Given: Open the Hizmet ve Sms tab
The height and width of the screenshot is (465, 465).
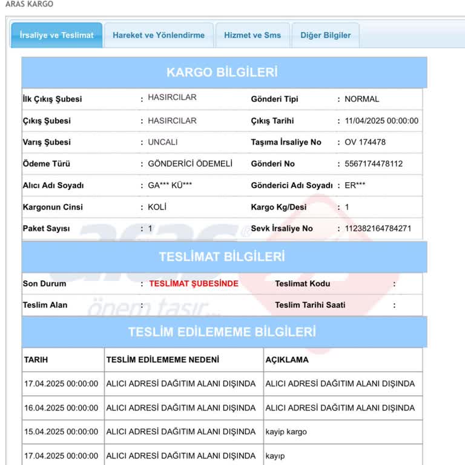Looking at the screenshot, I should pos(252,35).
